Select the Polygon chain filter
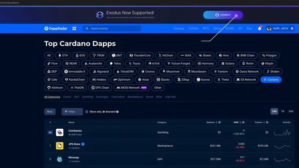Image resolution: width=299 pixels, height=168 pixels. click(x=269, y=56)
